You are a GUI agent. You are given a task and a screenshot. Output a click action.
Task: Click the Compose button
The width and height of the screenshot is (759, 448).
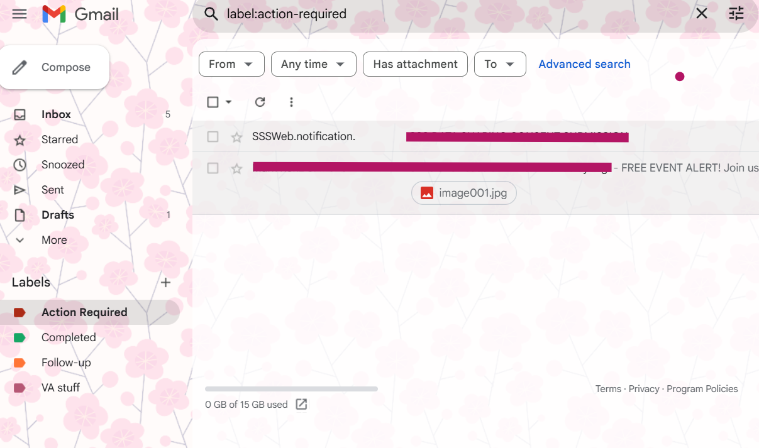pyautogui.click(x=55, y=67)
